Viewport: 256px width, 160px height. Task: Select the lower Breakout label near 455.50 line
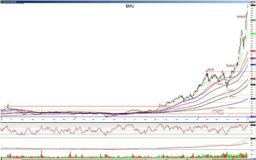tap(230, 66)
